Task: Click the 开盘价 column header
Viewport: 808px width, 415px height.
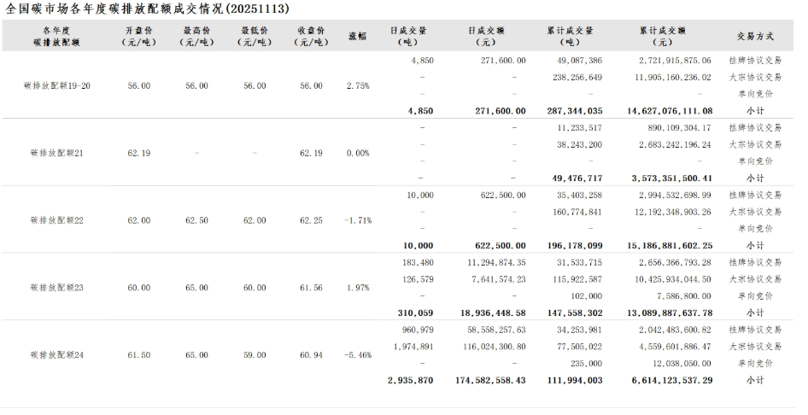Action: (x=138, y=36)
